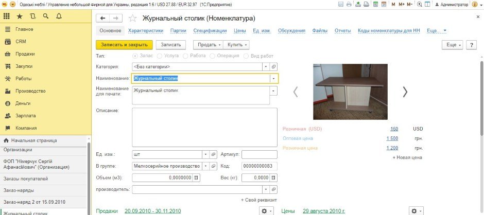Open unit of measure form icon
Viewport: 484px width, 215px height.
[x=213, y=154]
